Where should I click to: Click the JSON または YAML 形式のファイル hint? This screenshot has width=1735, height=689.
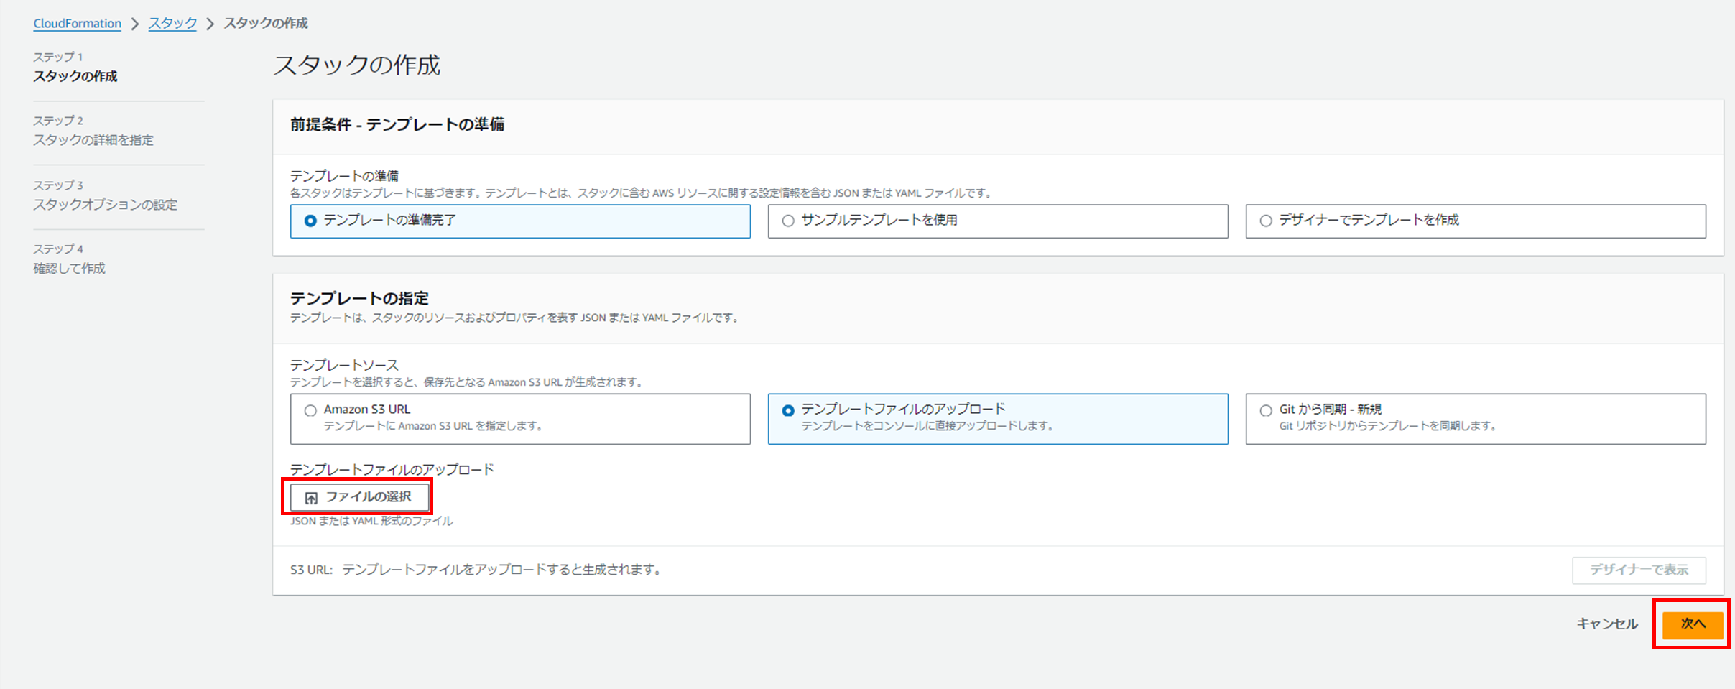371,521
